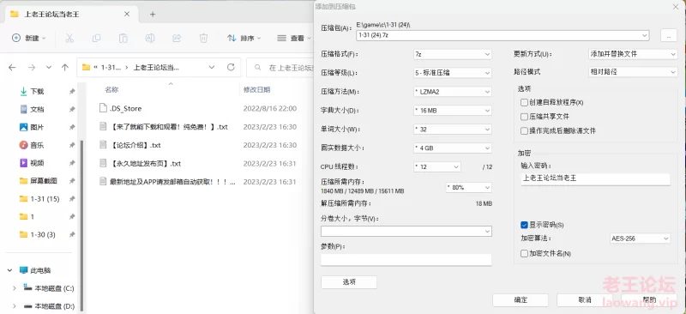
Task: Open 视频 in the Explorer sidebar
Action: [37, 163]
